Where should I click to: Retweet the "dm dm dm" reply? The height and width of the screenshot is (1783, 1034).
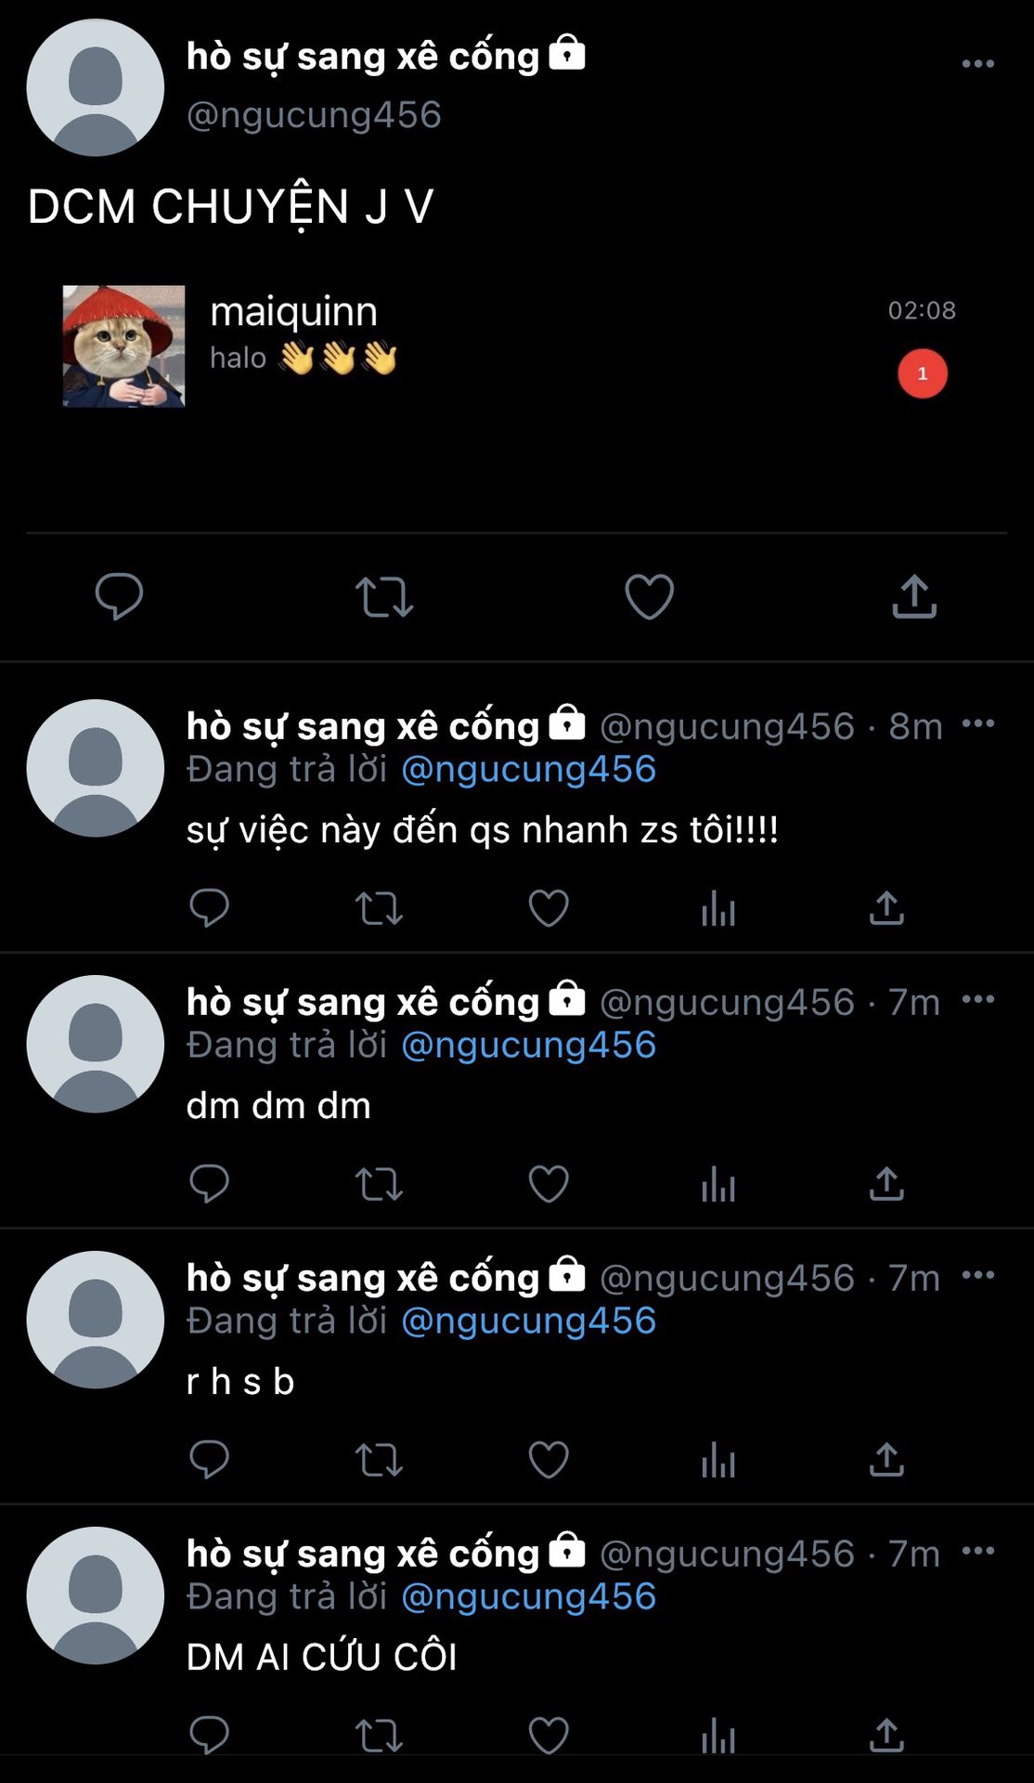(x=379, y=1184)
